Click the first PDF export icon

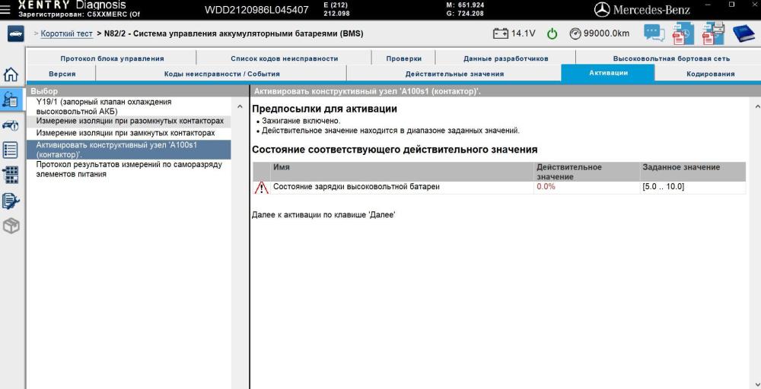683,33
